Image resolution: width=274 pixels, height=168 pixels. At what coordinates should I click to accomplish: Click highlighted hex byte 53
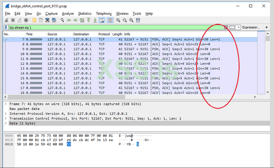tap(69, 144)
